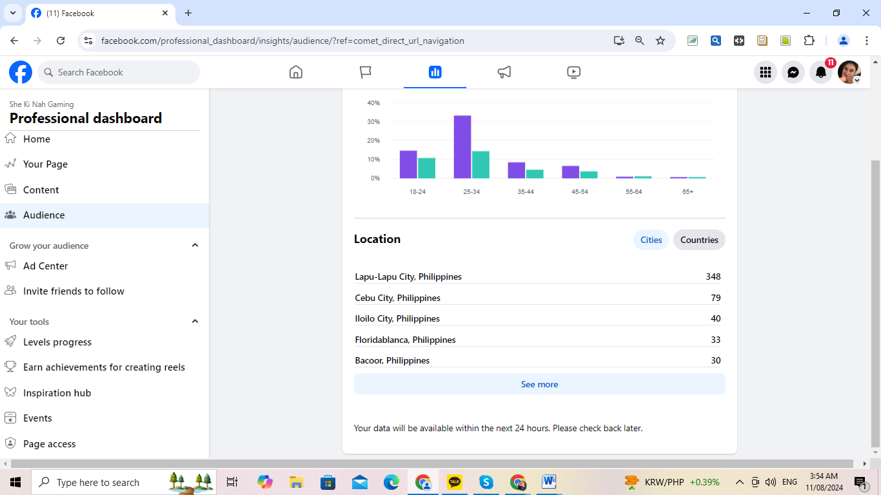The image size is (881, 495).
Task: Click the Windows taskbar search box
Action: (124, 482)
